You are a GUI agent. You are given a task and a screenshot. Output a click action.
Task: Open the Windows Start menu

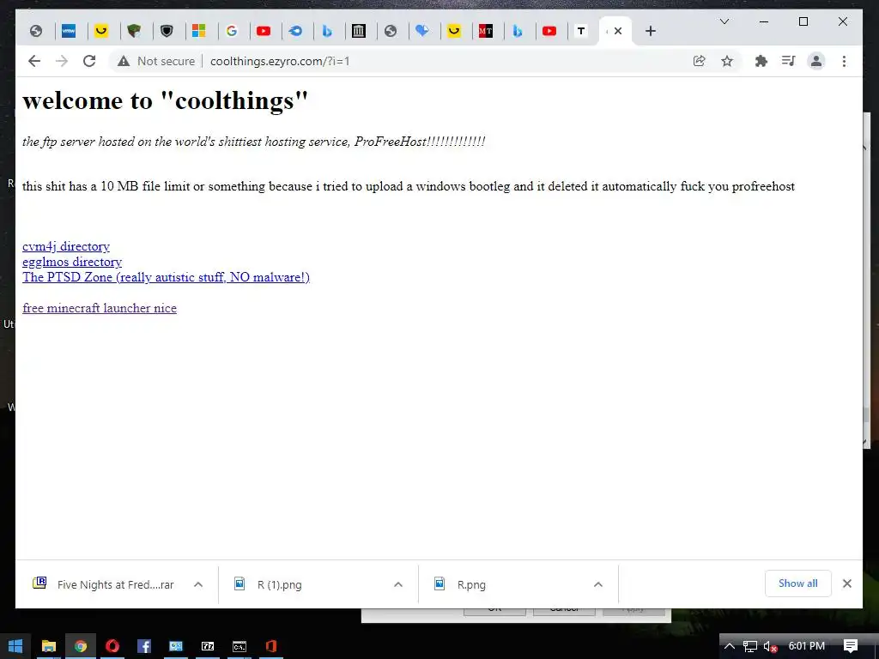pos(15,646)
